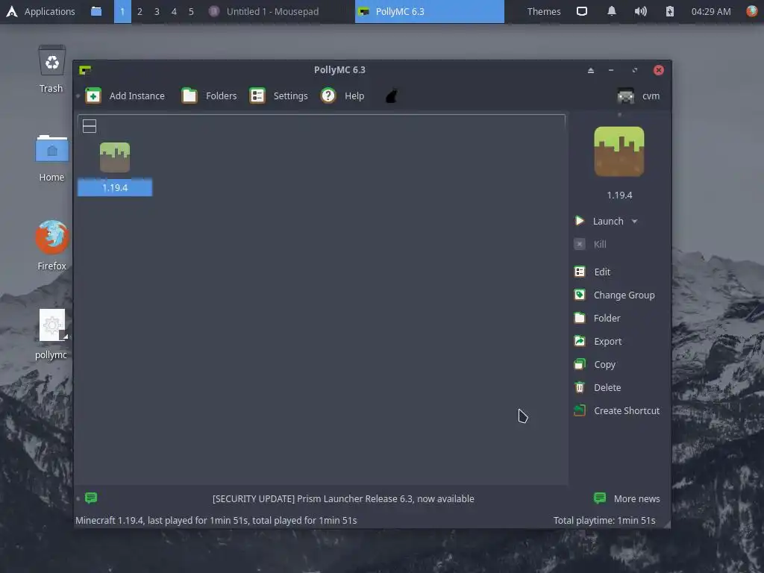
Task: Expand the Launch dropdown arrow
Action: [x=634, y=221]
